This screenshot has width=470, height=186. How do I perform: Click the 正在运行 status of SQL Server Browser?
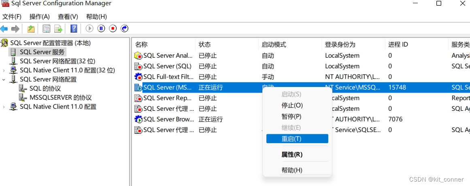pos(211,119)
